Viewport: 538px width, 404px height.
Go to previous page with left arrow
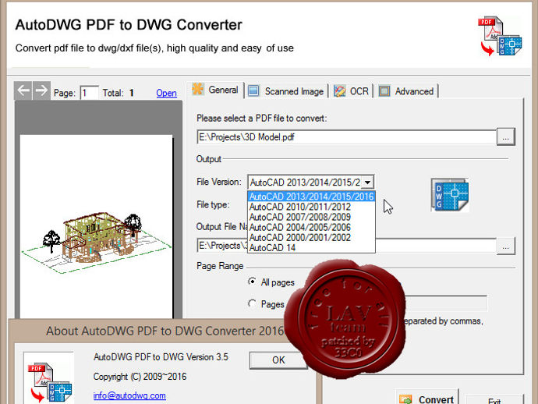[x=23, y=90]
